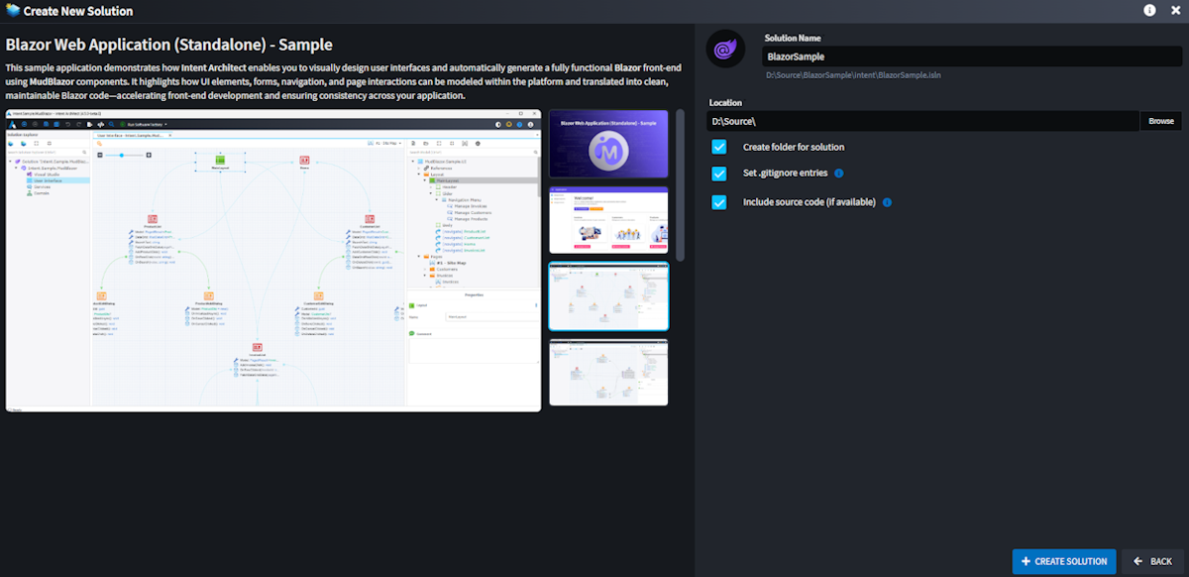The width and height of the screenshot is (1189, 577).
Task: Click the large preview image
Action: (273, 260)
